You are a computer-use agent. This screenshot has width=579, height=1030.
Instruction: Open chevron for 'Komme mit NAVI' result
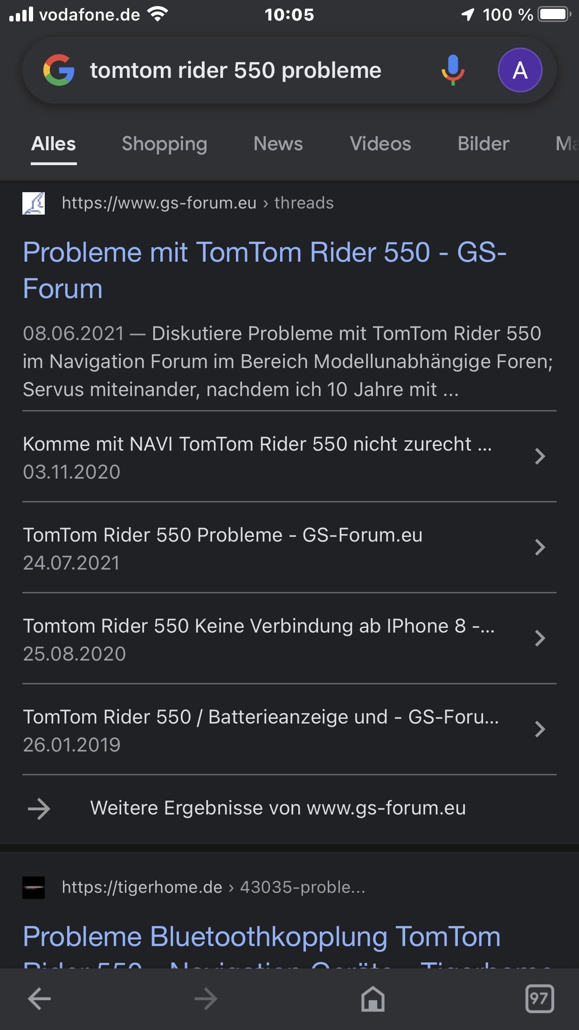pos(540,456)
